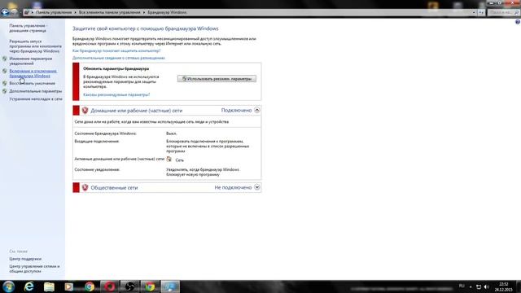Open the media player taskbar icon
The height and width of the screenshot is (293, 521).
pos(68,286)
